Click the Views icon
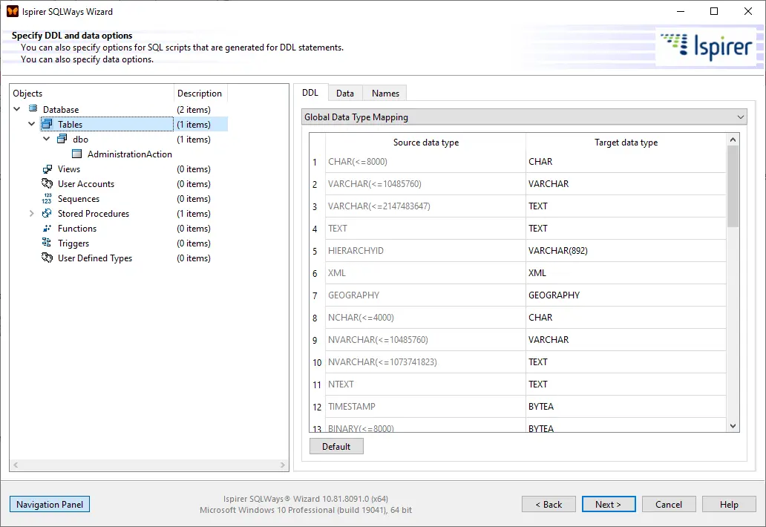The height and width of the screenshot is (527, 766). pos(48,169)
